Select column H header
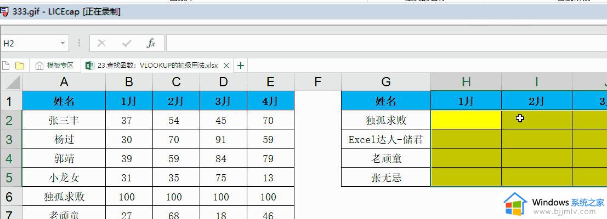This screenshot has height=219, width=607. [466, 82]
